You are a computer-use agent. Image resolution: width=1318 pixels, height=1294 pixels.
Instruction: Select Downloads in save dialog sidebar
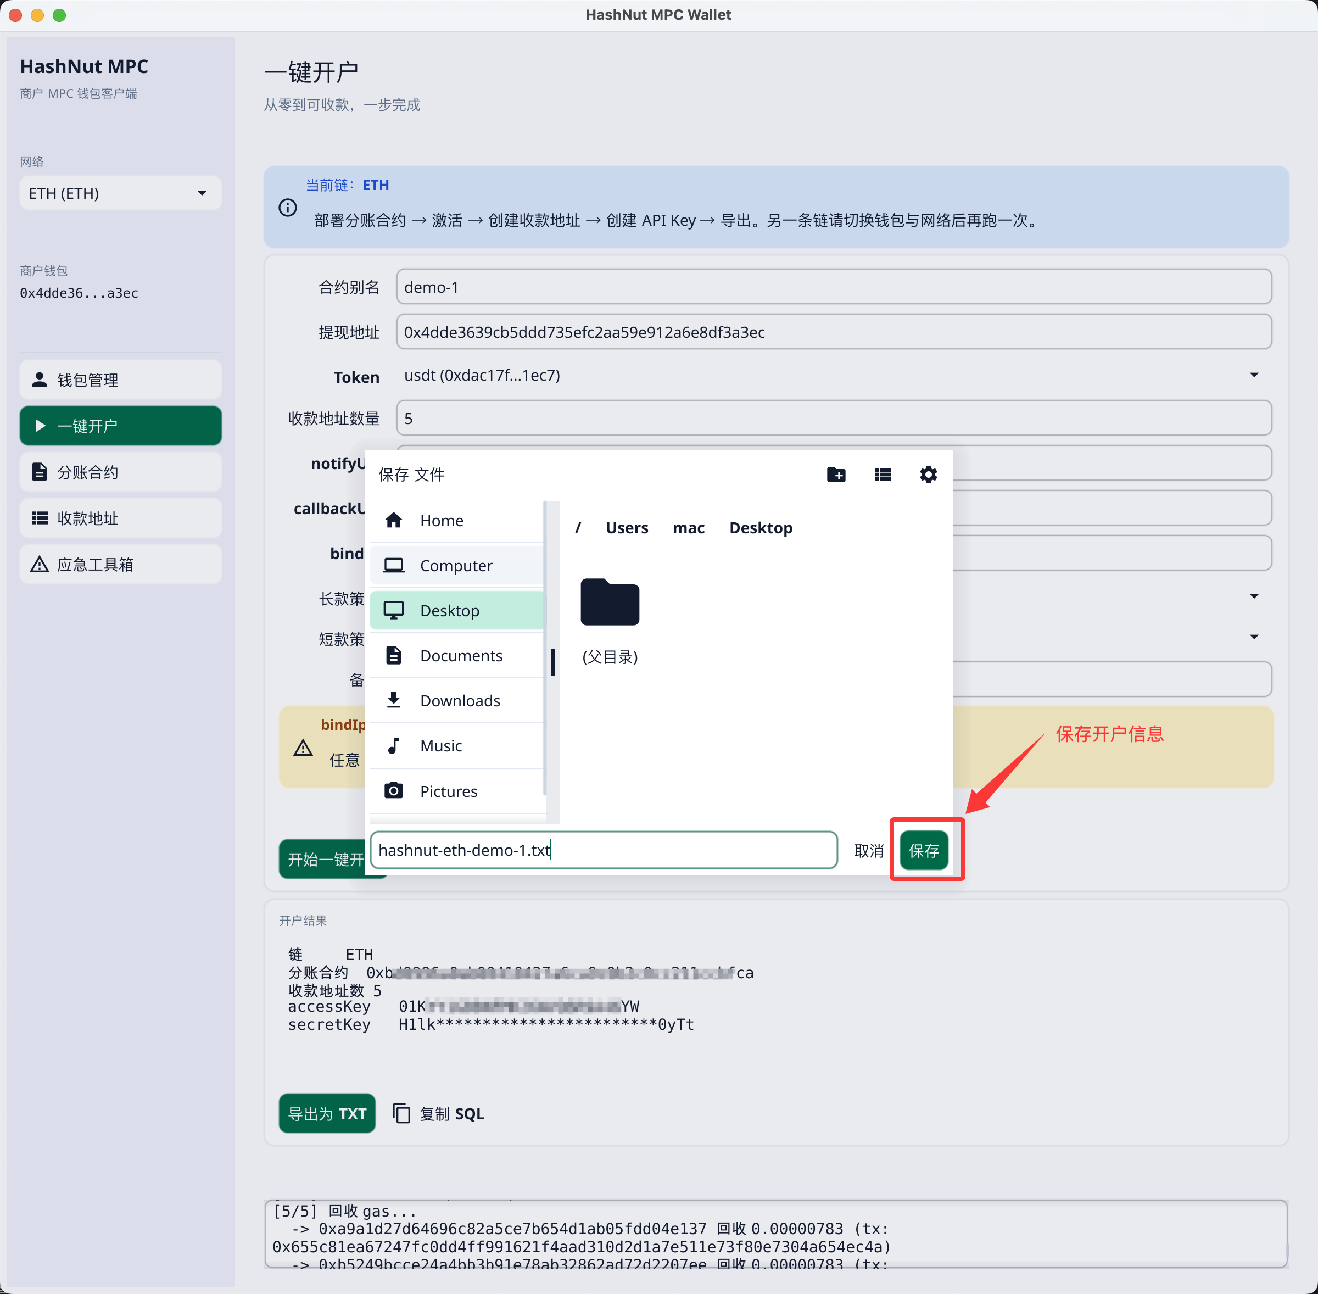(x=456, y=700)
